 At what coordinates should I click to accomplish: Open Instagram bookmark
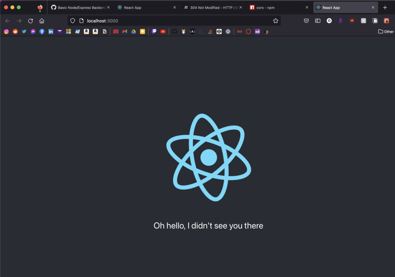(x=7, y=32)
